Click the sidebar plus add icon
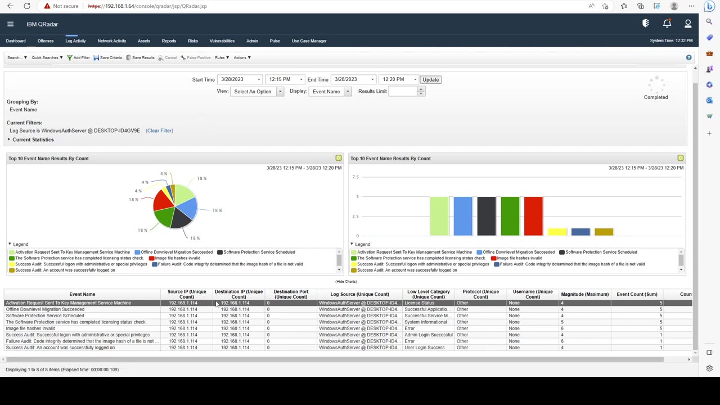The image size is (720, 405). [x=709, y=133]
